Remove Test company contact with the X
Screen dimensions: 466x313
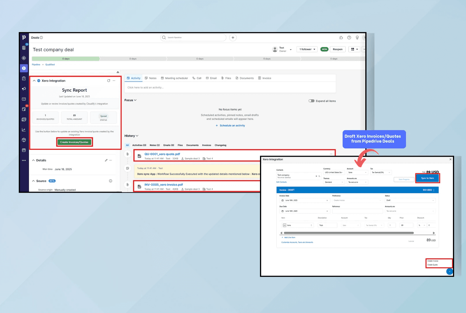click(316, 176)
